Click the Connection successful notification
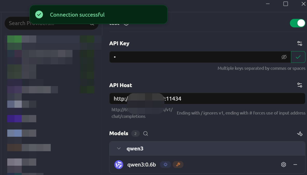307x175 pixels. point(98,15)
